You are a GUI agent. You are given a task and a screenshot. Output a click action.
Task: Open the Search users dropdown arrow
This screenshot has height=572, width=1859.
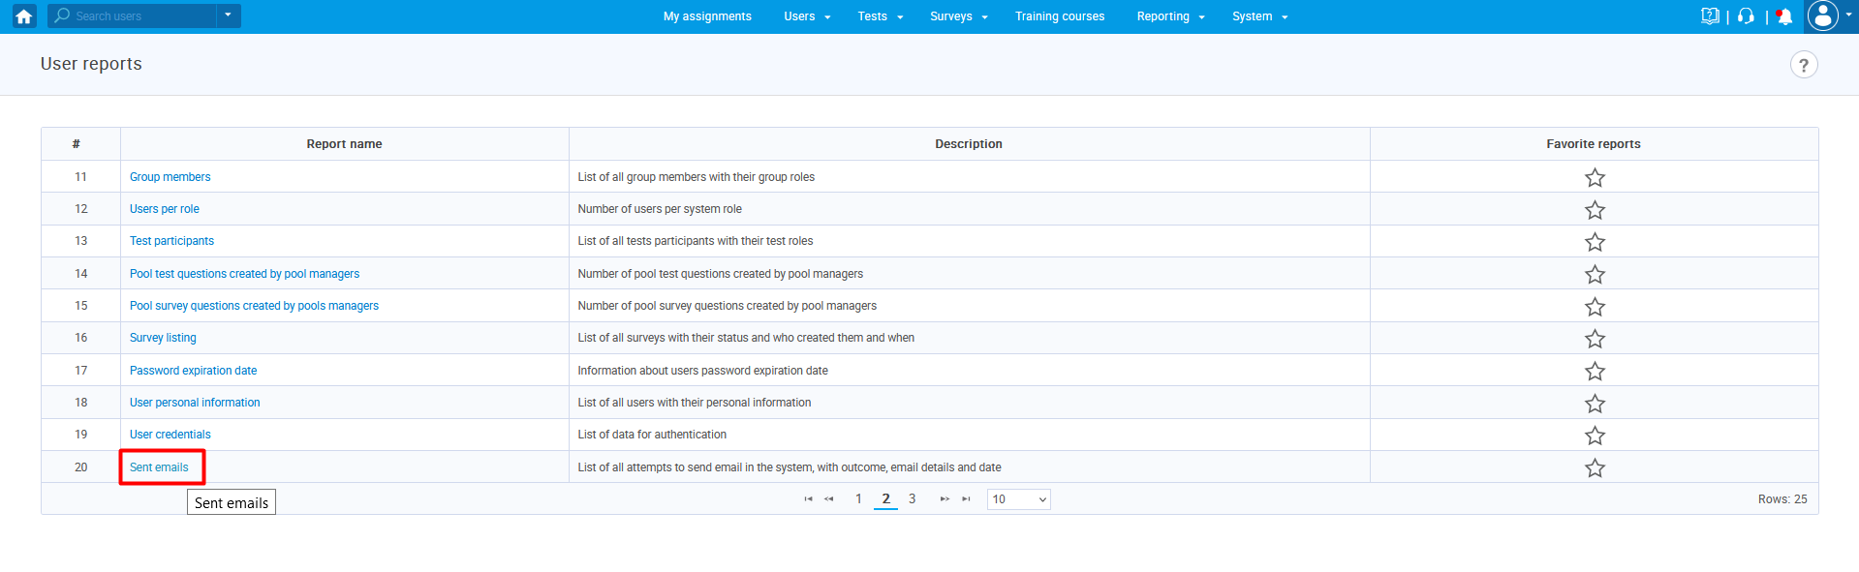click(228, 15)
